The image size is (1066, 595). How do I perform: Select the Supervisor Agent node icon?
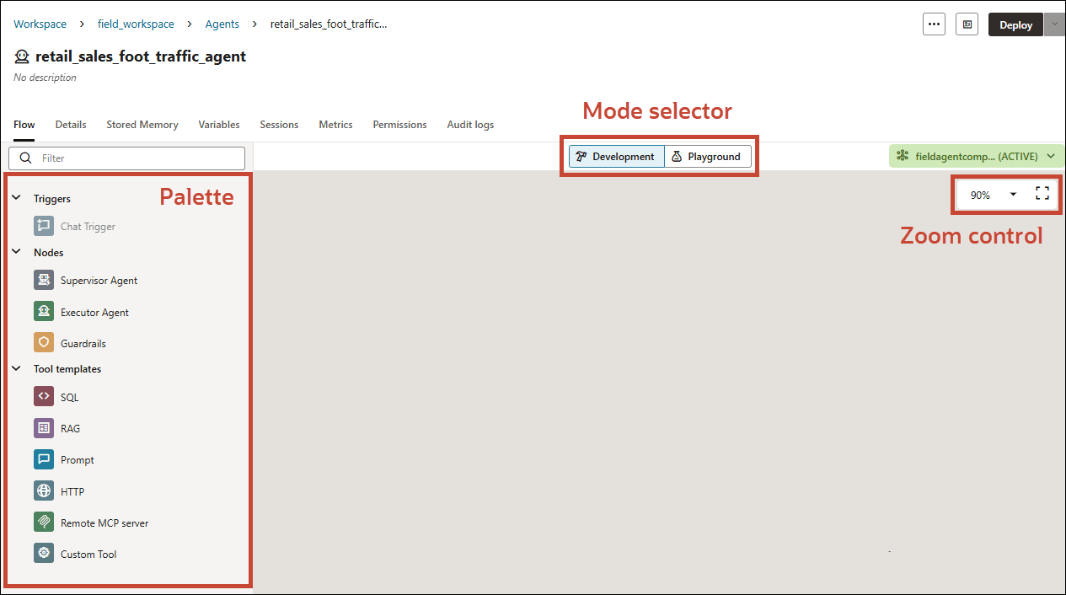tap(44, 280)
